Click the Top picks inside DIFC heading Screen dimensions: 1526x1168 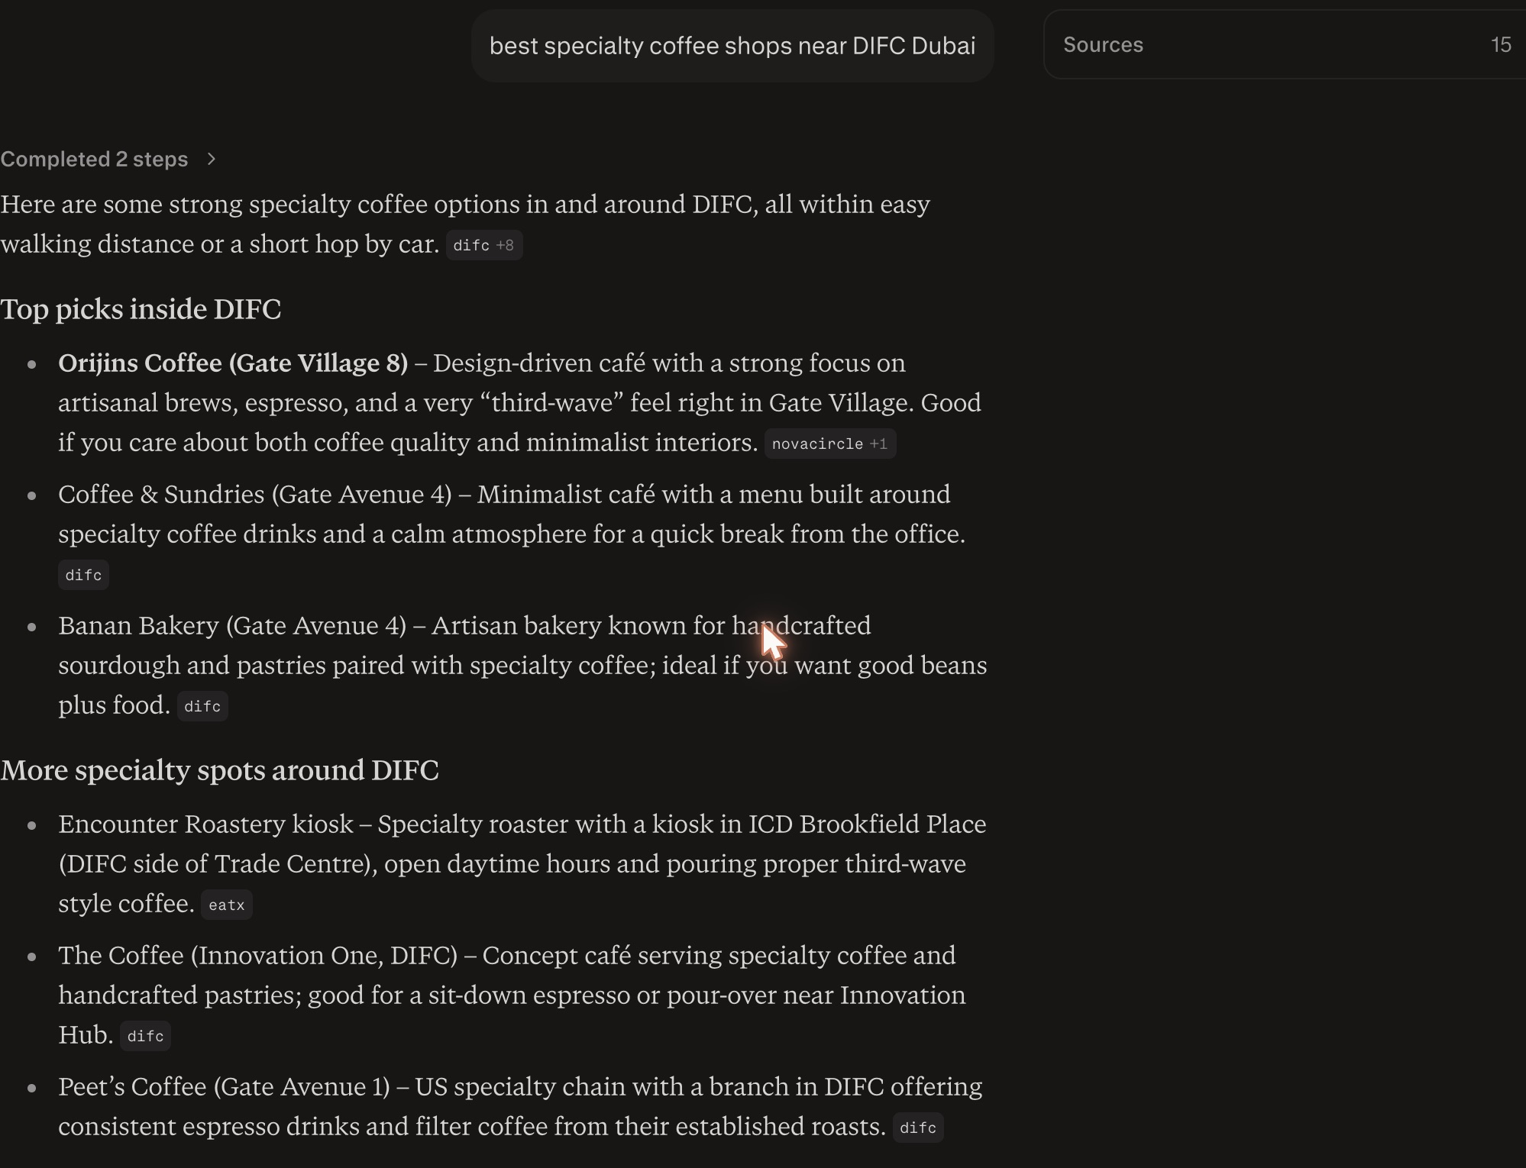[141, 309]
